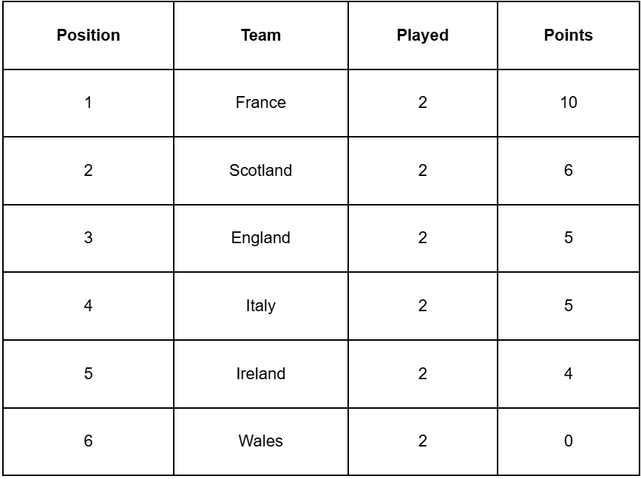Click Scotland's points value of 6
Image resolution: width=641 pixels, height=479 pixels.
568,171
